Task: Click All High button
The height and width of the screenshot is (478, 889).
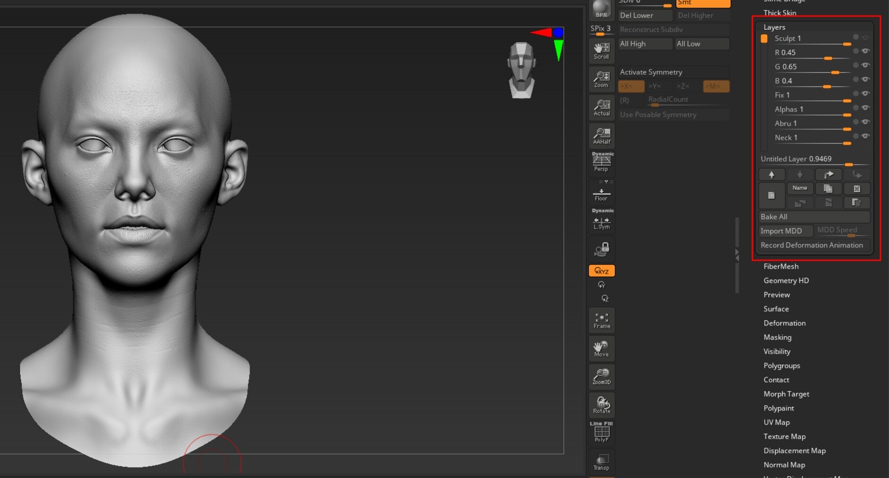Action: click(645, 44)
